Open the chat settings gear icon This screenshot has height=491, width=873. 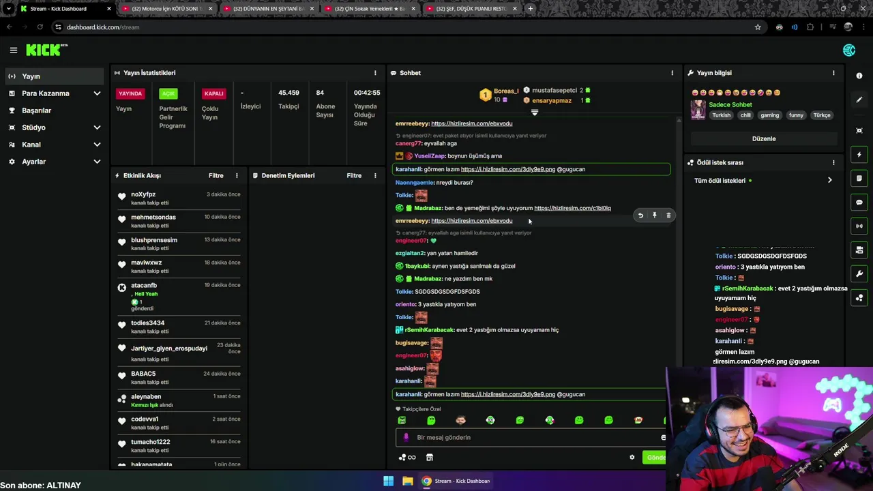coord(632,458)
